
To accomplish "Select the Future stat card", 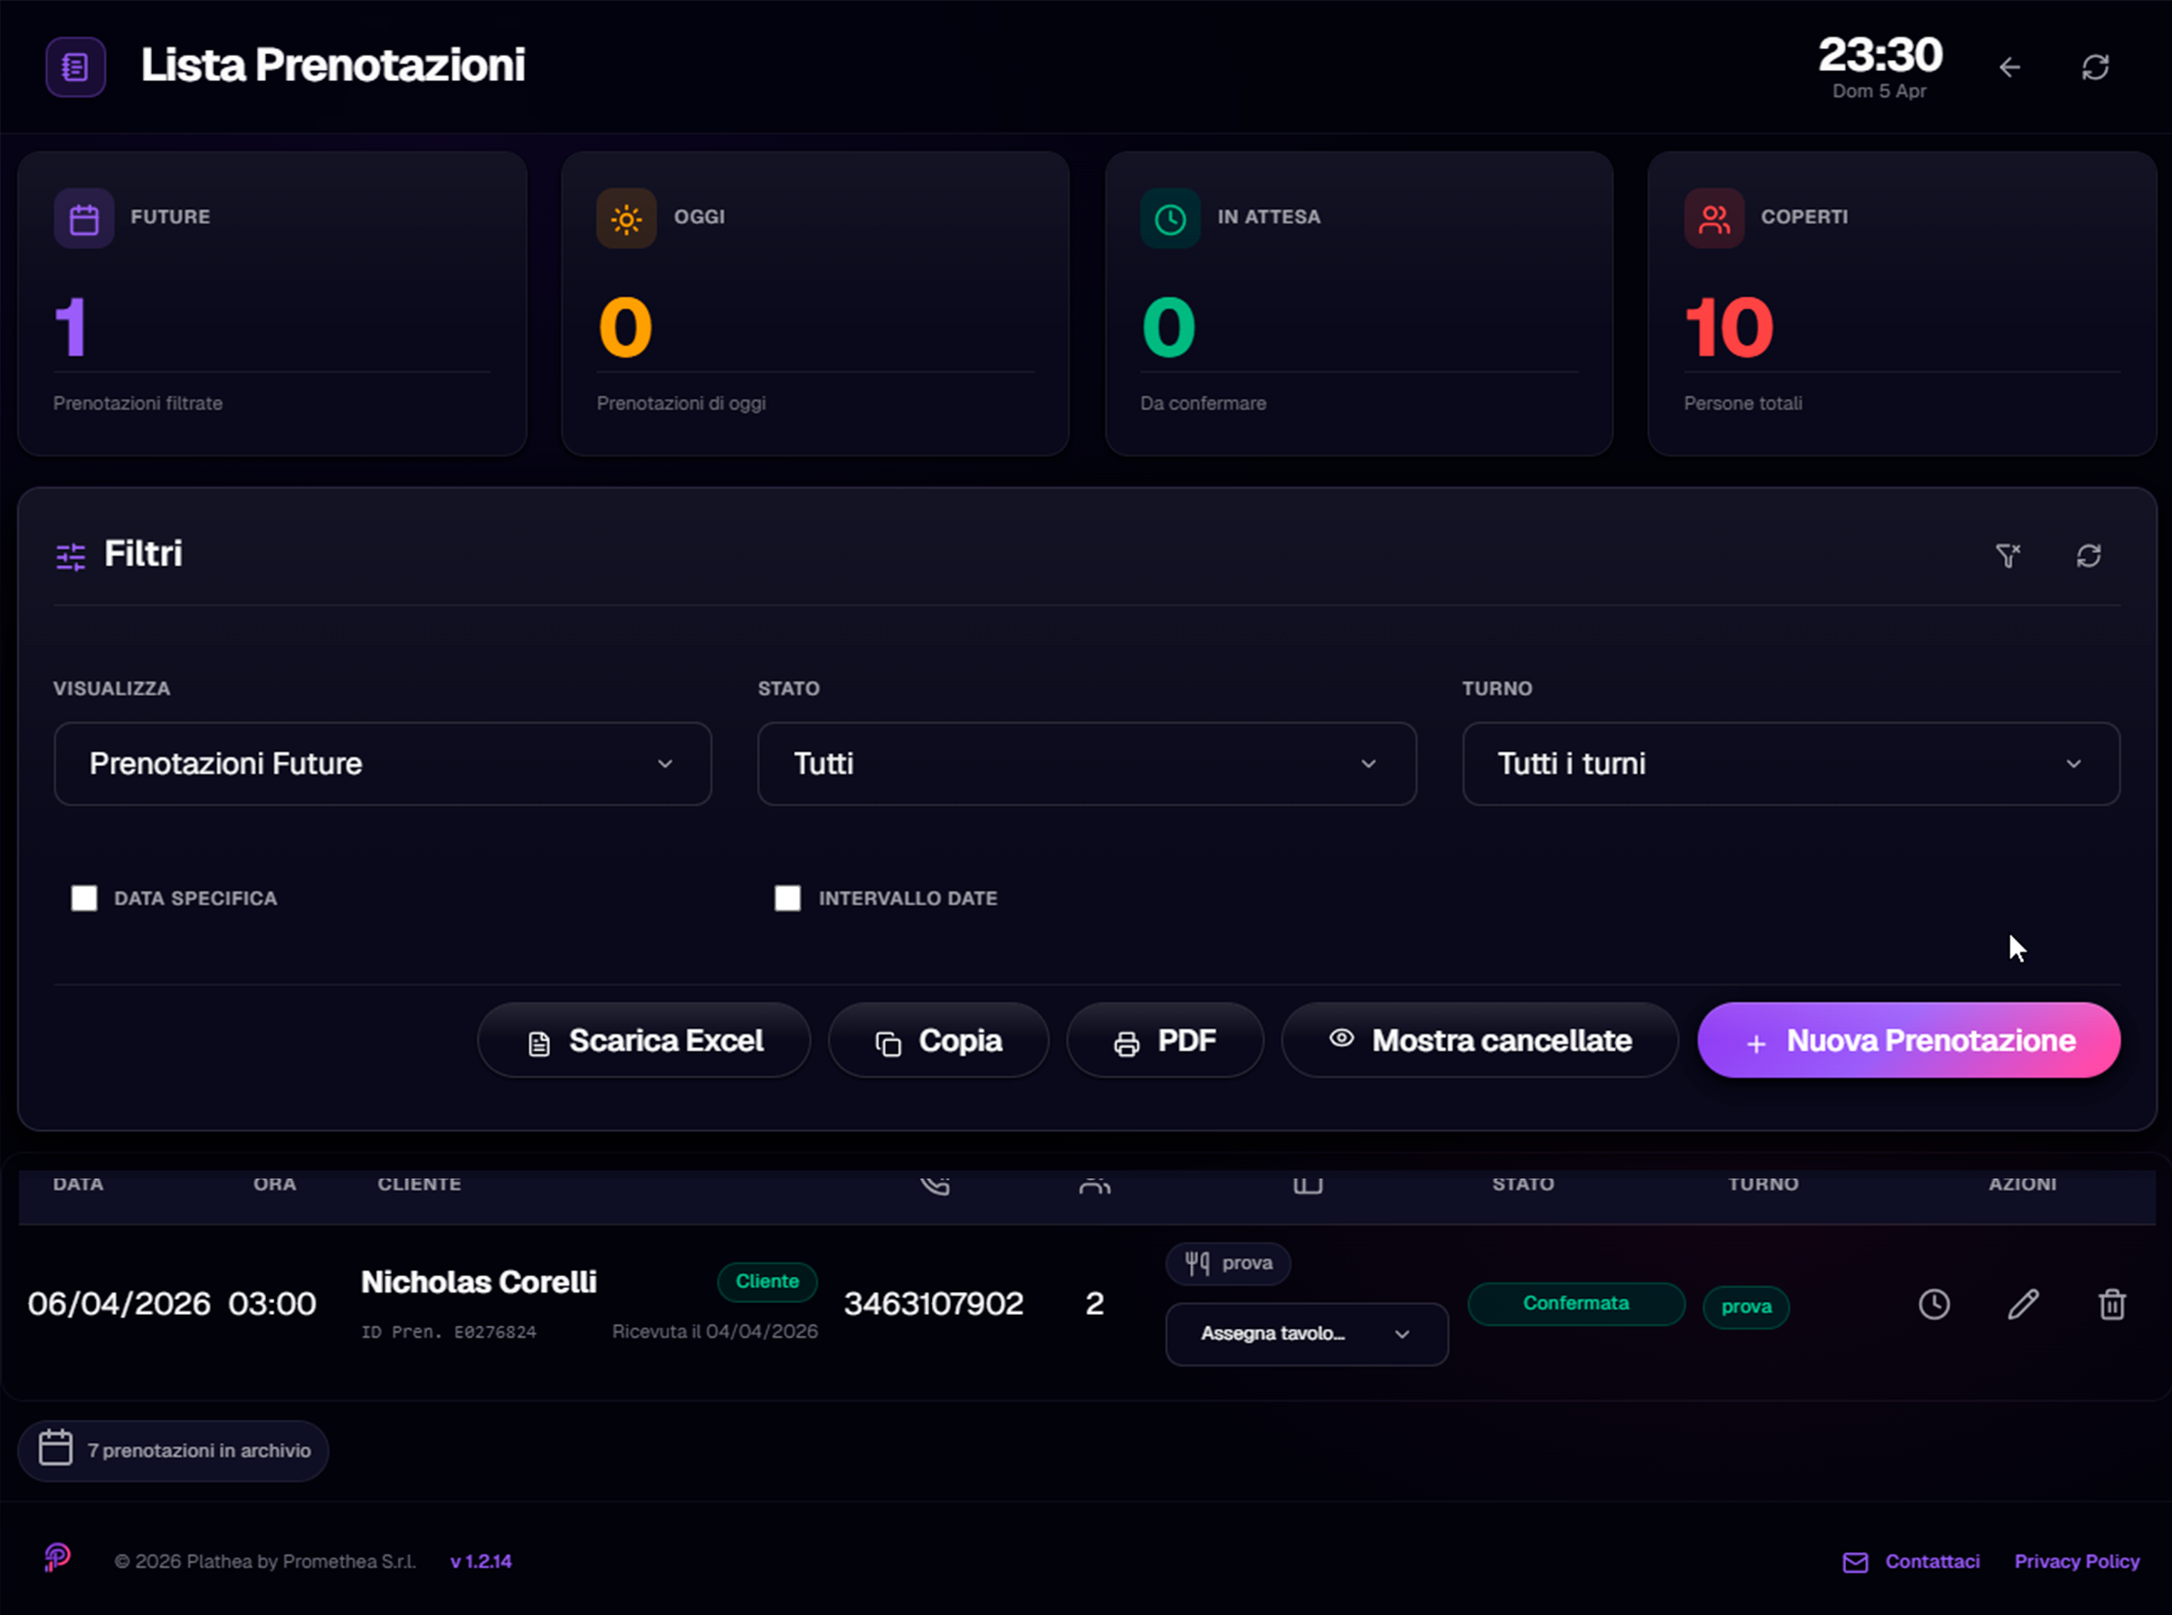I will click(x=272, y=303).
